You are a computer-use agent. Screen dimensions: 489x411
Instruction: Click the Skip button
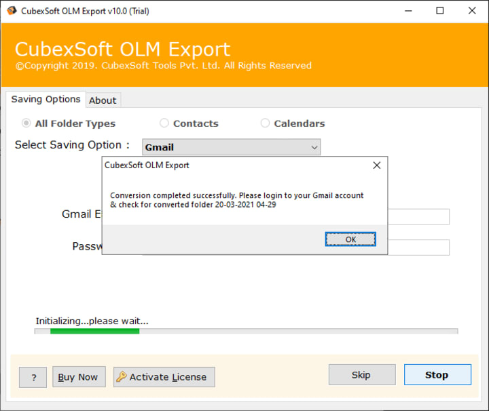[362, 375]
